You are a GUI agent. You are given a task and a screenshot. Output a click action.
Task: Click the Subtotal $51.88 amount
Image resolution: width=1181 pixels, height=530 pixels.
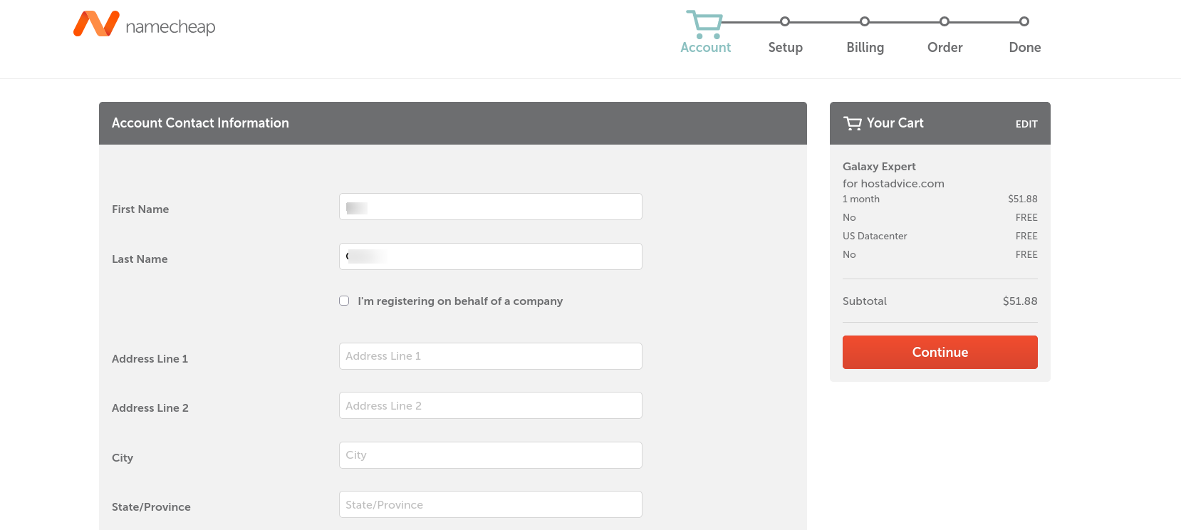tap(1020, 301)
